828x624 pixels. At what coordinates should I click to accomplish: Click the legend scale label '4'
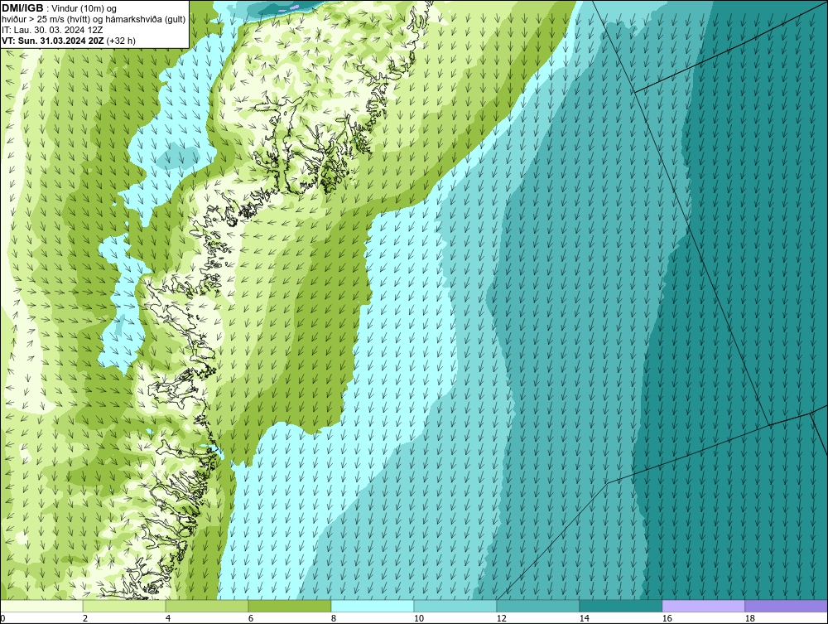click(x=168, y=618)
